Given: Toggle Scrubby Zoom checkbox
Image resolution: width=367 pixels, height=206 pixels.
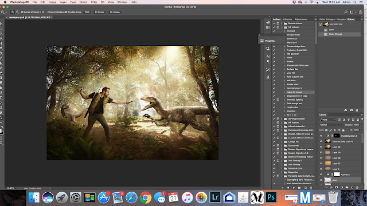Looking at the screenshot, I should [67, 12].
